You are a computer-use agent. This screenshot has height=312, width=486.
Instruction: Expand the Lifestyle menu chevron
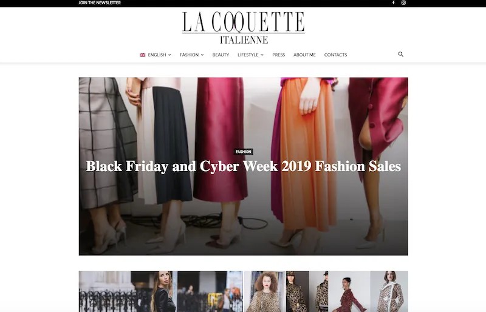[x=262, y=55]
